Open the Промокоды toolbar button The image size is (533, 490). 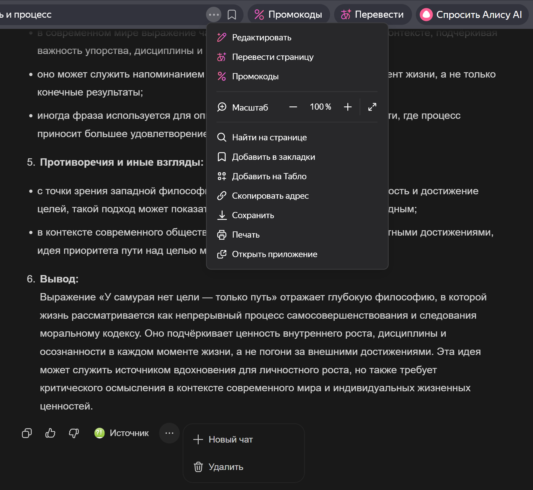(x=288, y=14)
